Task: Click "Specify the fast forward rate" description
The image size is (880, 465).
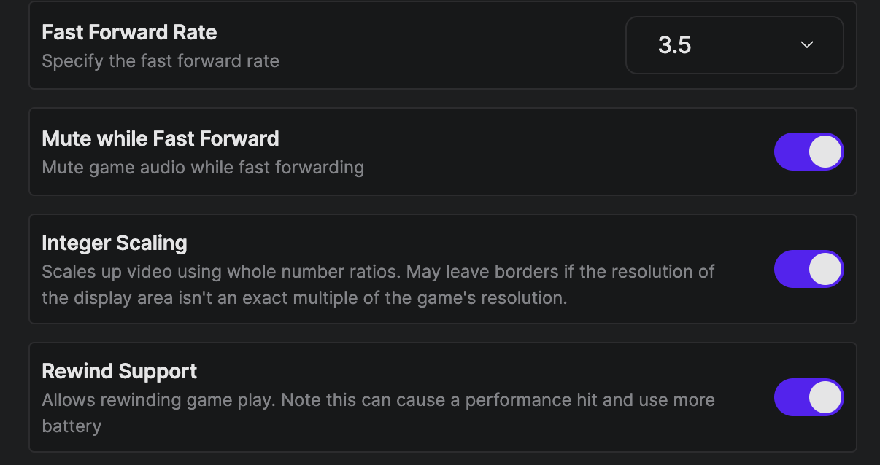Action: tap(161, 60)
